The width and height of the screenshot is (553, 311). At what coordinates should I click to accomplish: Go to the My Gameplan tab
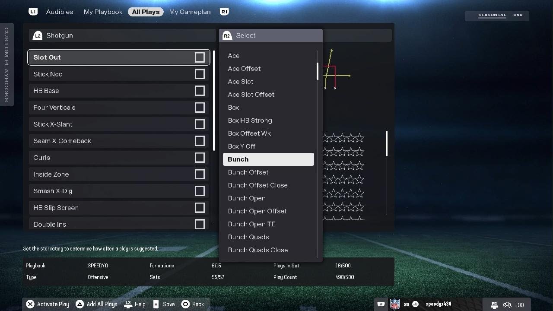(190, 12)
